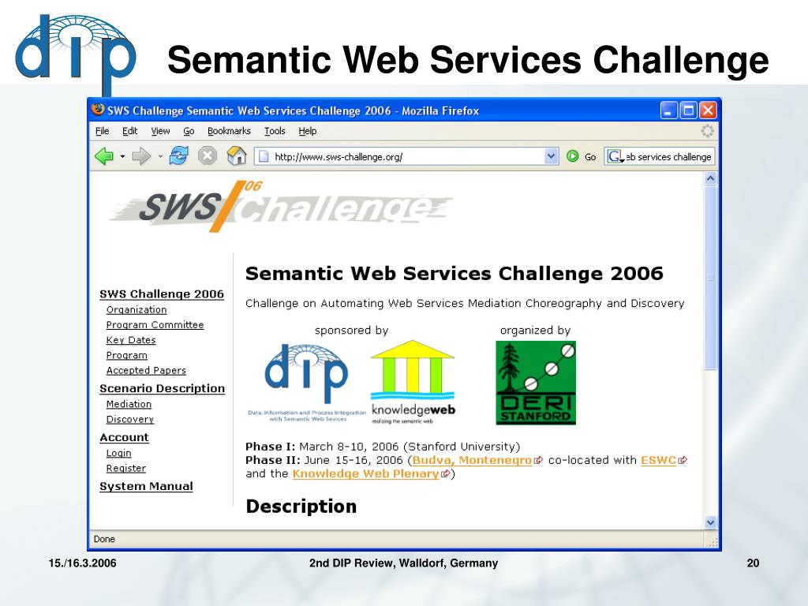The image size is (808, 606).
Task: Click the scrollbar up arrow
Action: click(711, 179)
